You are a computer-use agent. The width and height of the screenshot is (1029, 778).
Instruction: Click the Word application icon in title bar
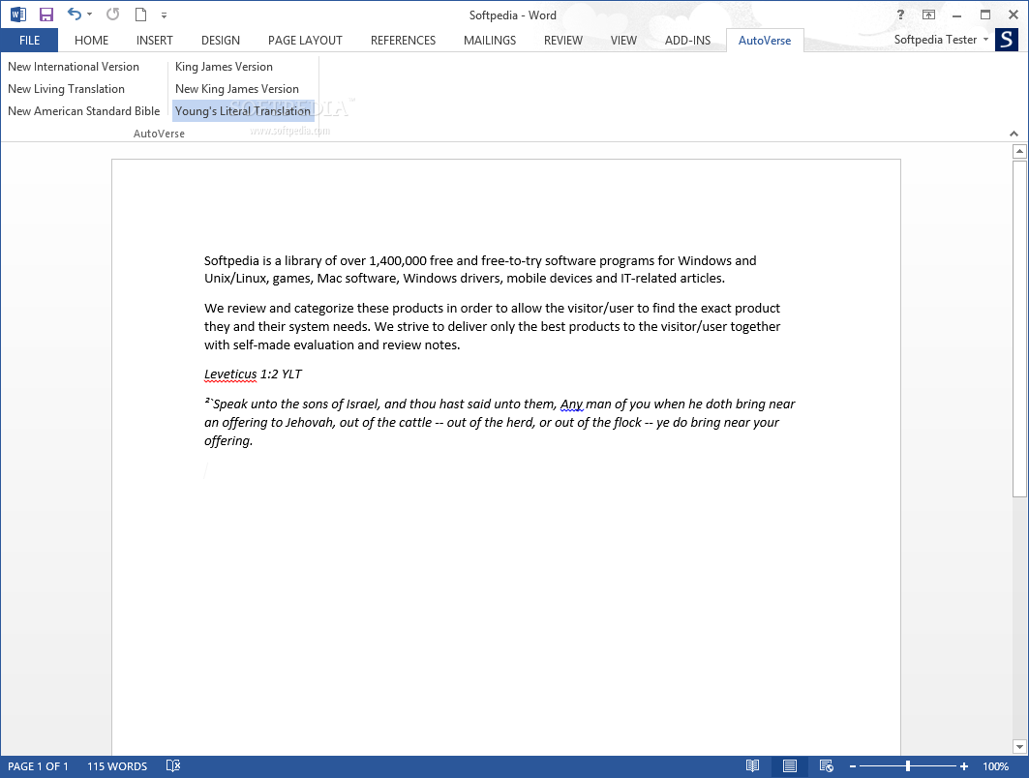18,15
